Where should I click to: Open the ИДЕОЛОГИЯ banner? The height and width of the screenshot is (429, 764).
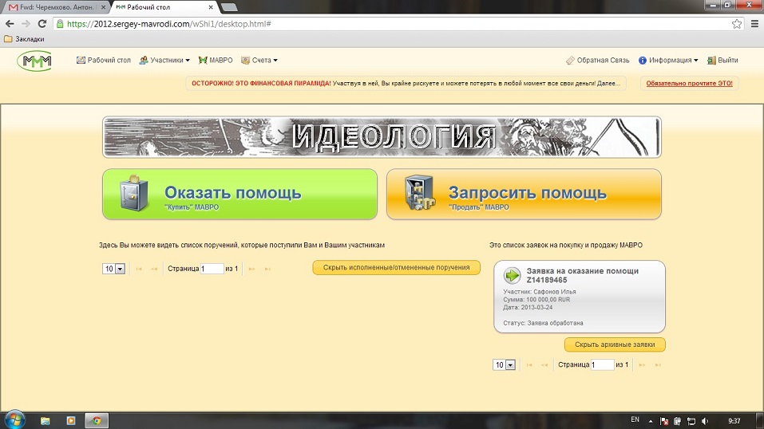point(382,137)
